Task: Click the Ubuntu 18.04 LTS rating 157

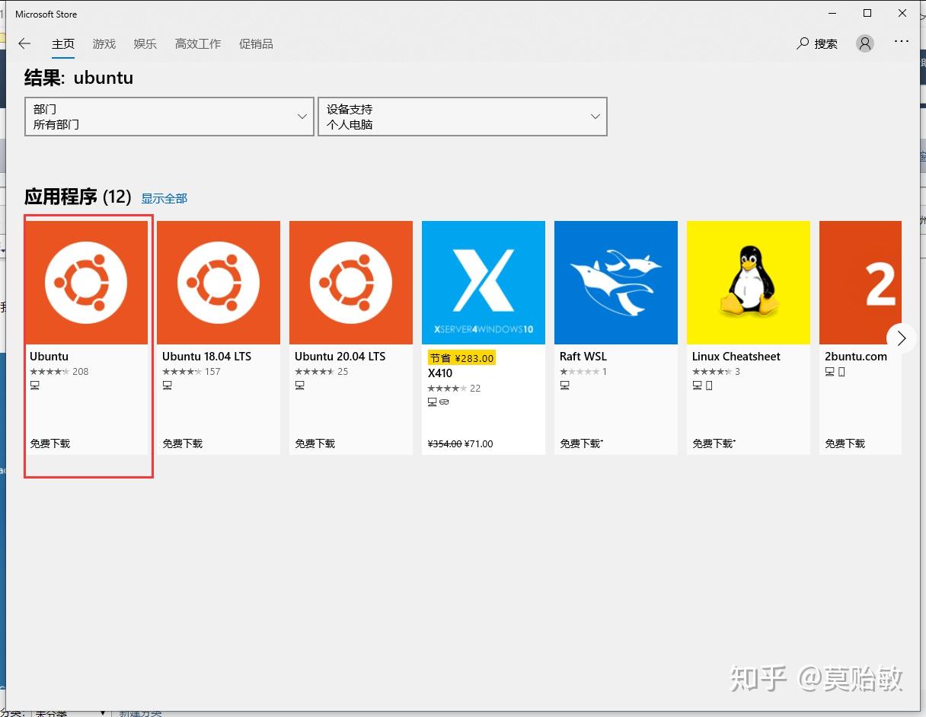Action: click(191, 372)
